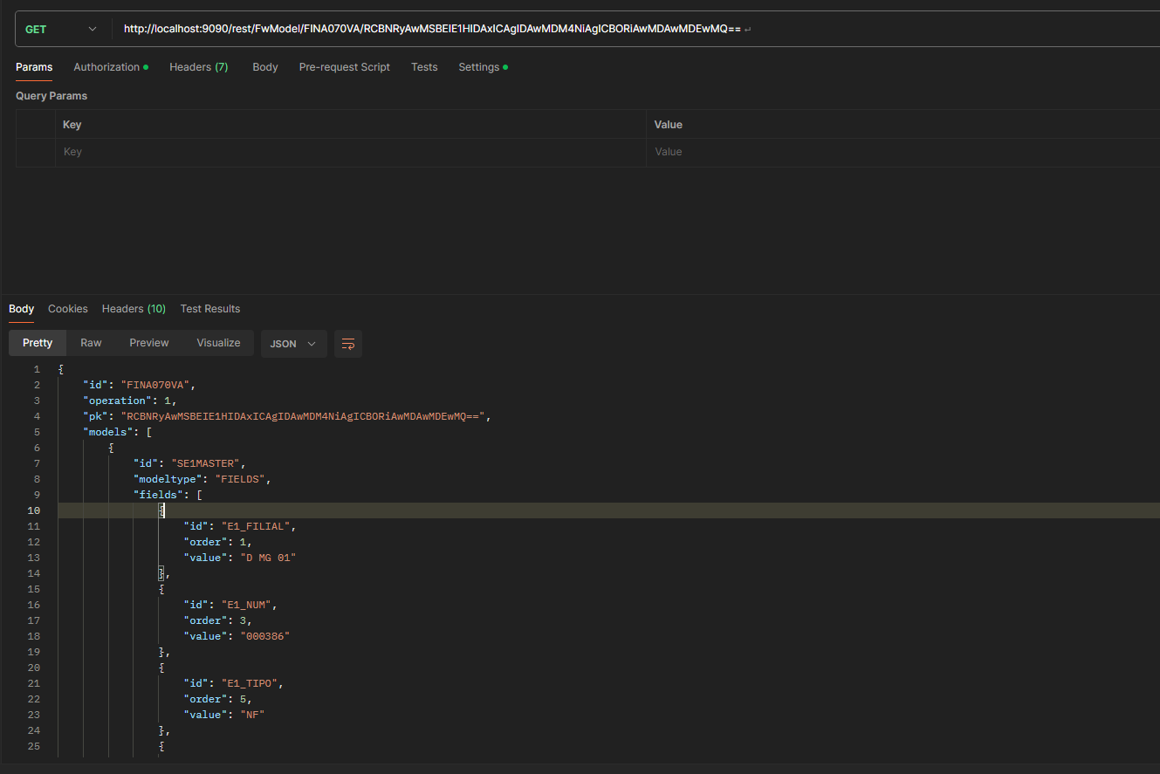Choose the Visualize response view
The width and height of the screenshot is (1160, 774).
218,343
